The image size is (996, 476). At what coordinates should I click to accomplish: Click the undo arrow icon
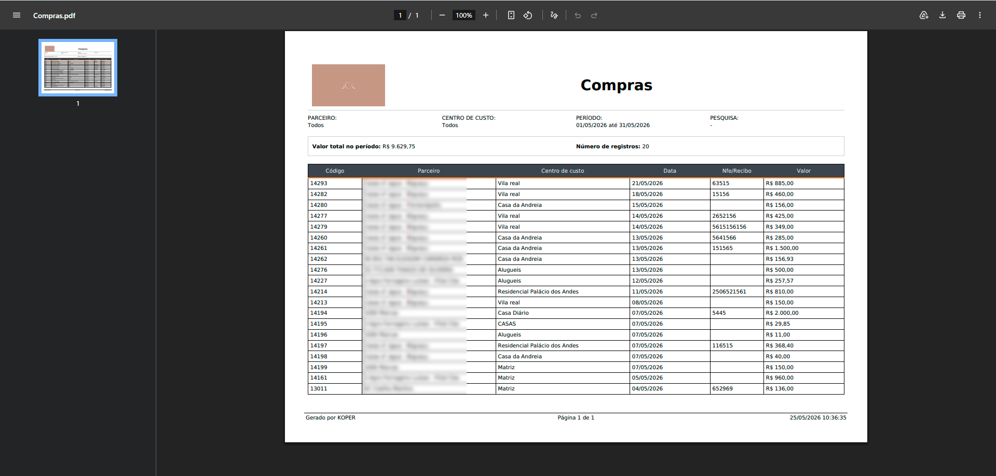coord(578,16)
